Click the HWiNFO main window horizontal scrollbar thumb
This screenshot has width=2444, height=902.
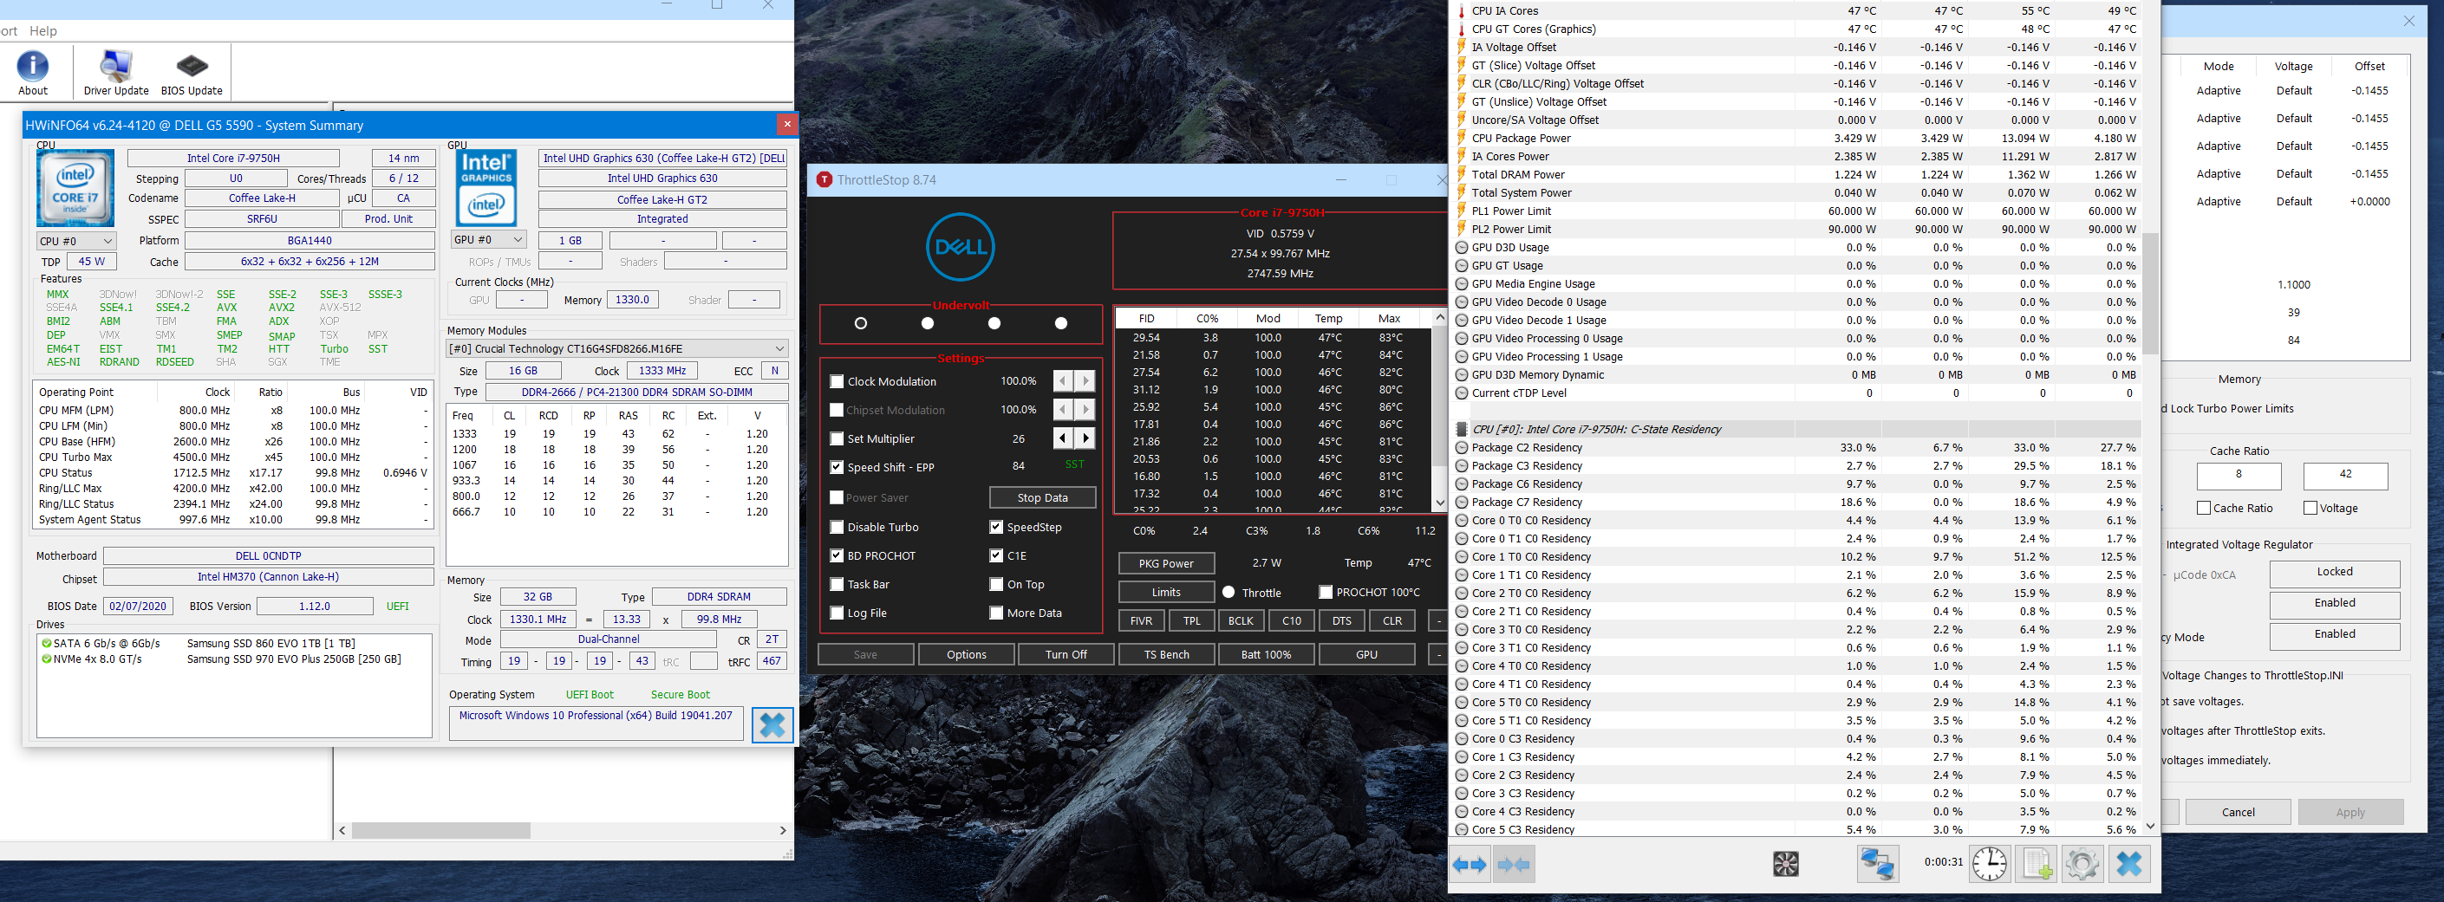tap(440, 830)
